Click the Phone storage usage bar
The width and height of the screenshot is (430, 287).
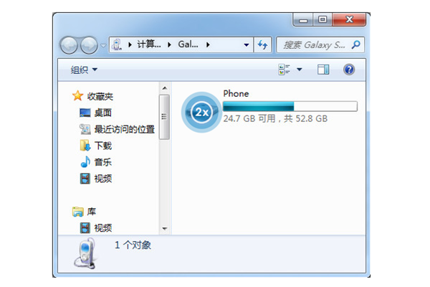290,106
